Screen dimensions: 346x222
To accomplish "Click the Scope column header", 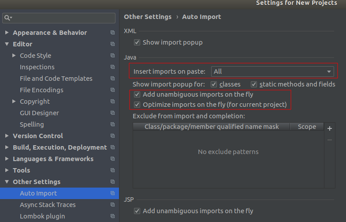I will (x=307, y=127).
